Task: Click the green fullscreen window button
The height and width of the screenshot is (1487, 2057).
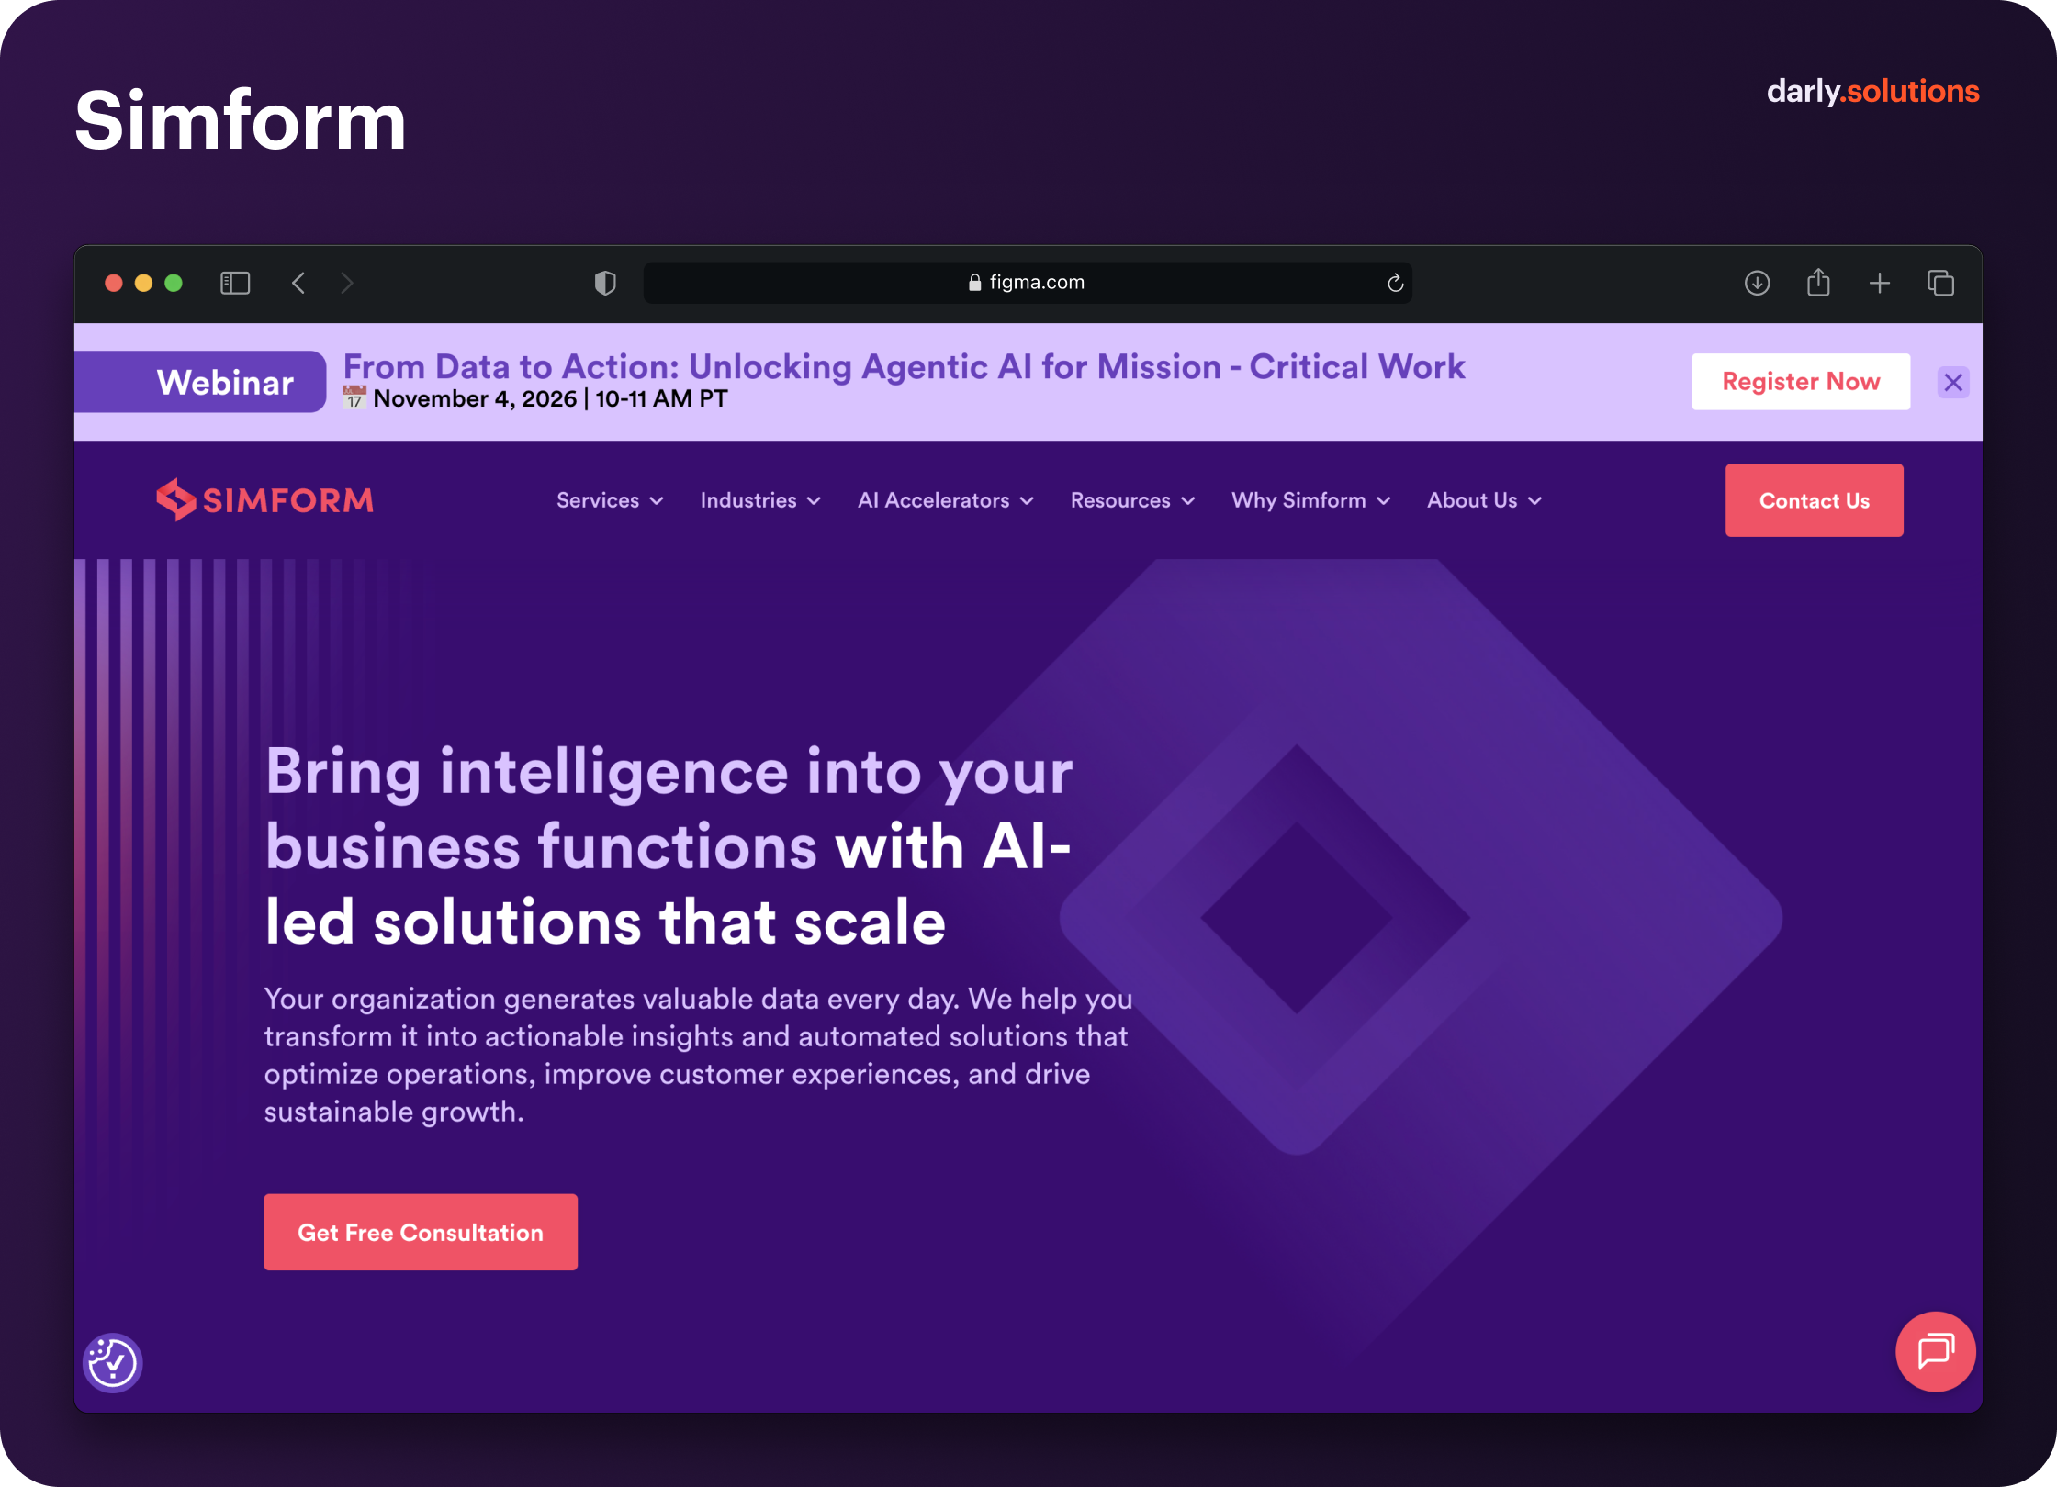Action: click(173, 283)
